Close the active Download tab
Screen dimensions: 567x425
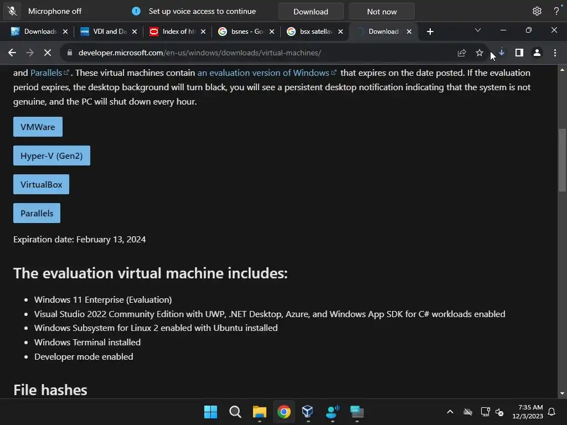[409, 32]
